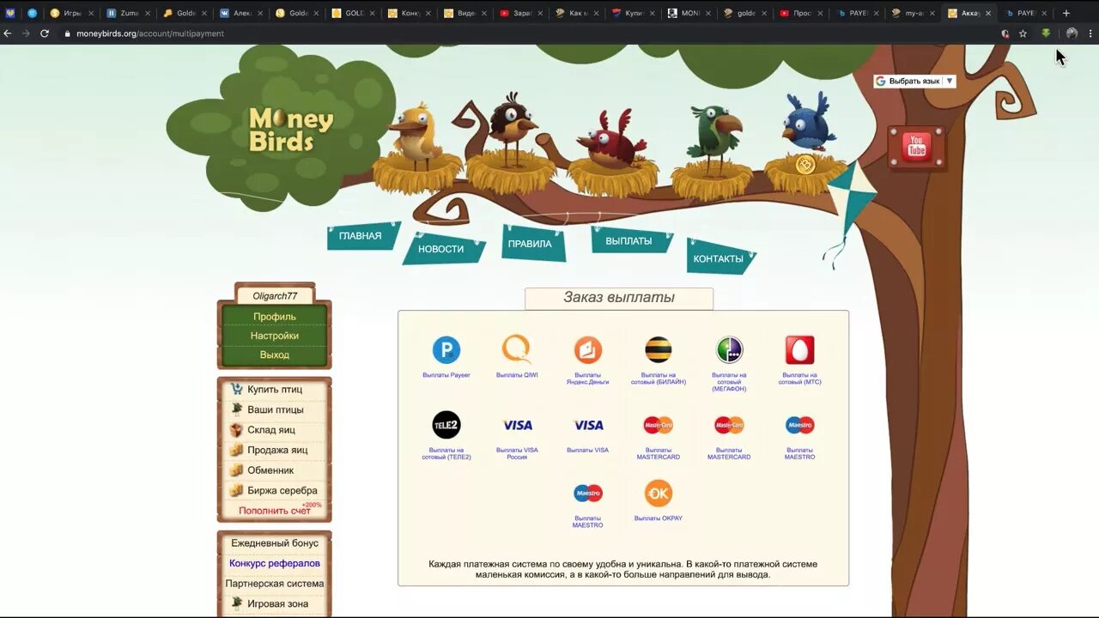Viewport: 1099px width, 618px height.
Task: Switch to the my-a browser tab
Action: point(914,13)
